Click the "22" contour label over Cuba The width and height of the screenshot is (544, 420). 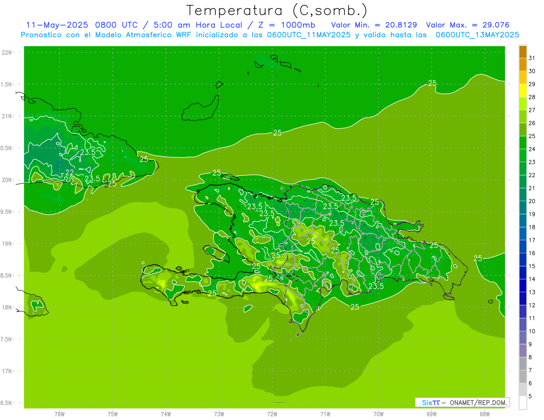[x=69, y=172]
